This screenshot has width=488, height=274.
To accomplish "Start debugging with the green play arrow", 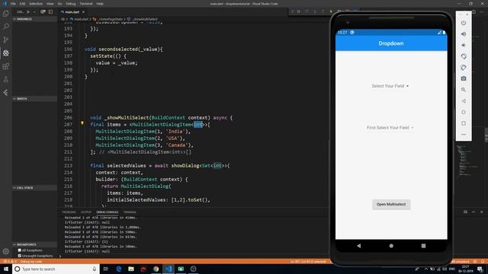I will (x=28, y=12).
